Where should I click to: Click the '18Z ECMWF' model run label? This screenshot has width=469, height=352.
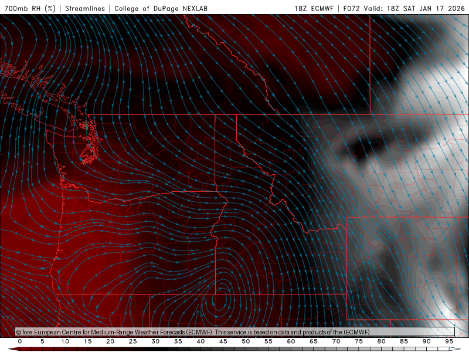[x=314, y=8]
